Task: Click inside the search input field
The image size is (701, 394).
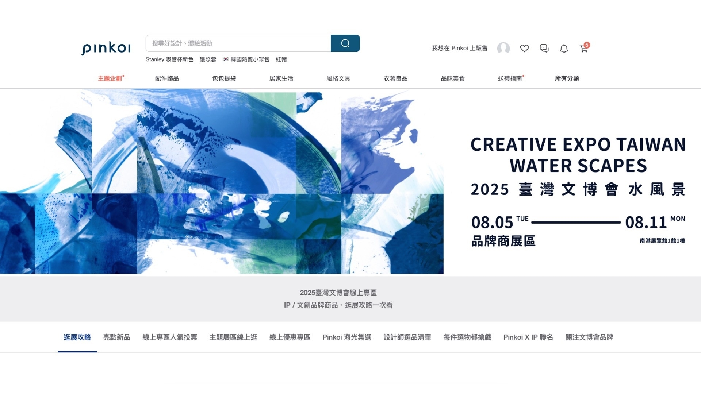Action: coord(238,43)
